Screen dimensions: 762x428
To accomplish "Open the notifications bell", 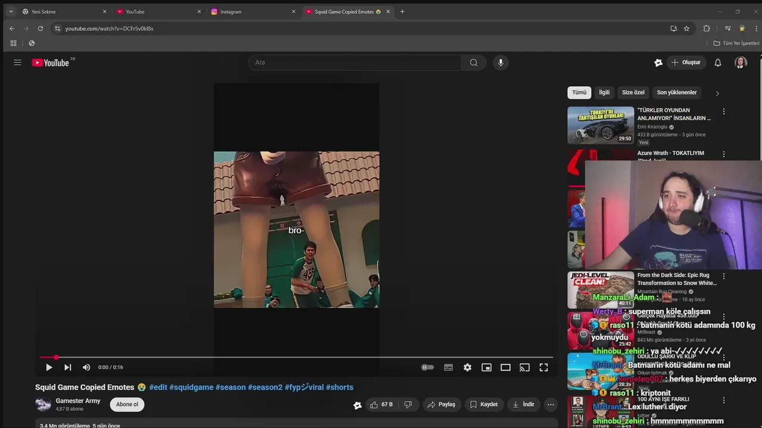I will click(x=718, y=62).
